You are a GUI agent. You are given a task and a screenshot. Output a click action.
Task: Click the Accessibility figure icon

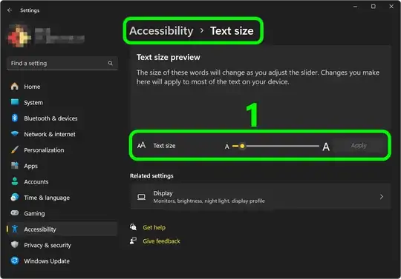15,229
